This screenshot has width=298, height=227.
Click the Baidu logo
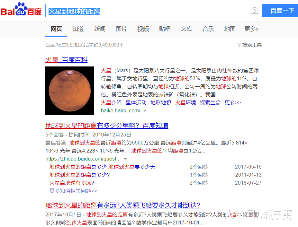[21, 10]
